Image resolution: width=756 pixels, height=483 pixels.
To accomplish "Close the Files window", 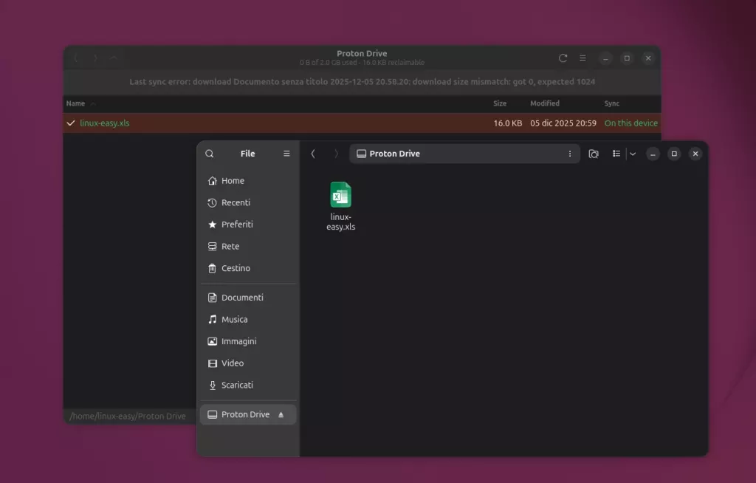I will (x=695, y=154).
